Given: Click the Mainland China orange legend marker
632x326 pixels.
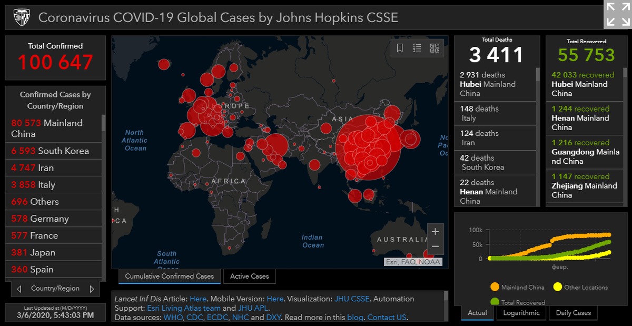Looking at the screenshot, I should point(494,287).
